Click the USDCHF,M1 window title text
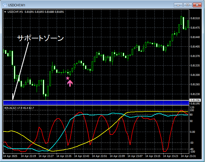This screenshot has width=205, height=162. click(x=17, y=5)
